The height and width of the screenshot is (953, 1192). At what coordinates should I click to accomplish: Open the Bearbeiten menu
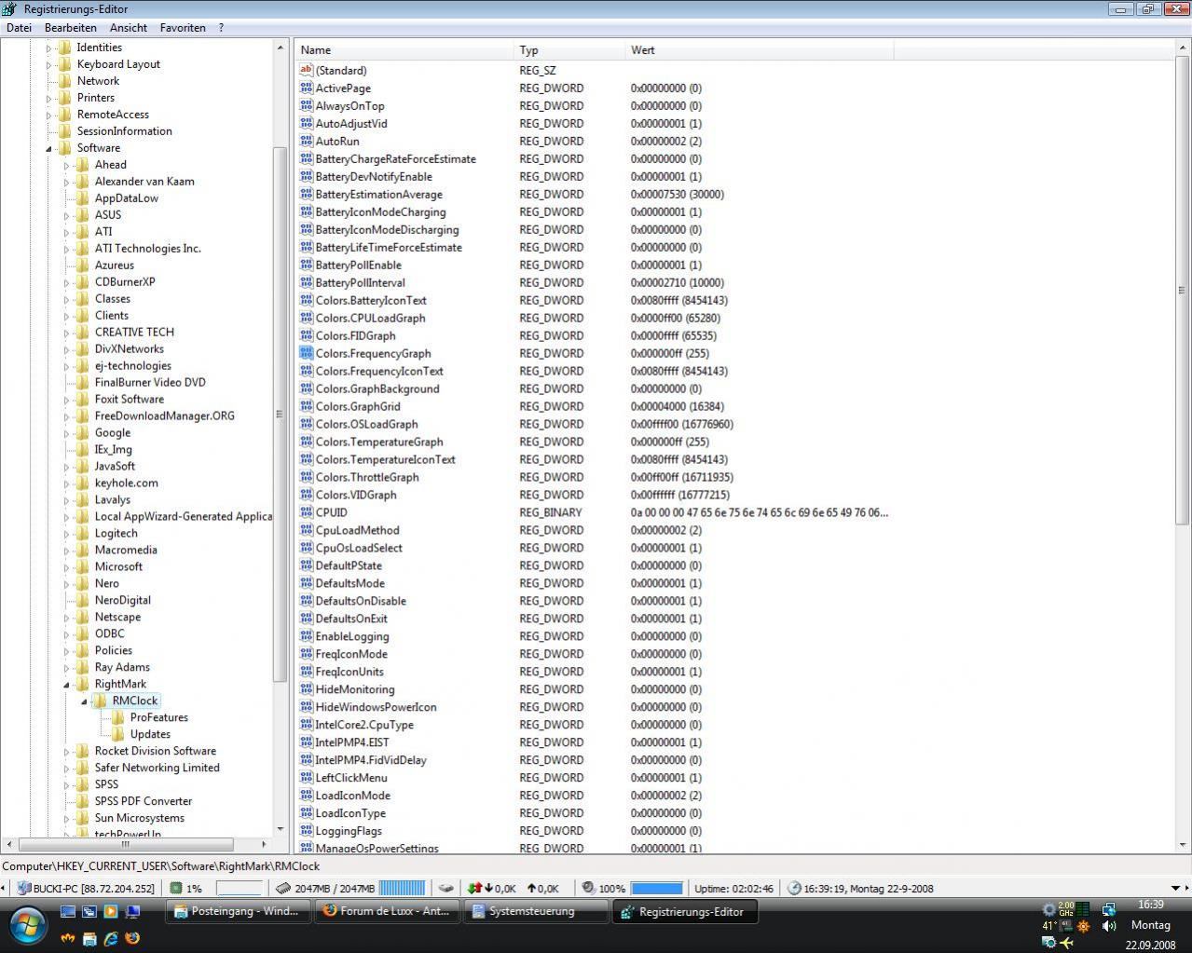point(71,28)
